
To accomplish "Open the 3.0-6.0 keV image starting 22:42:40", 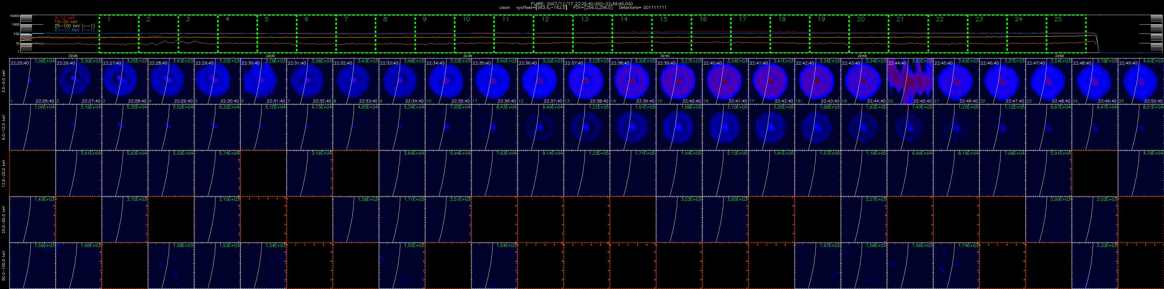I will (818, 81).
